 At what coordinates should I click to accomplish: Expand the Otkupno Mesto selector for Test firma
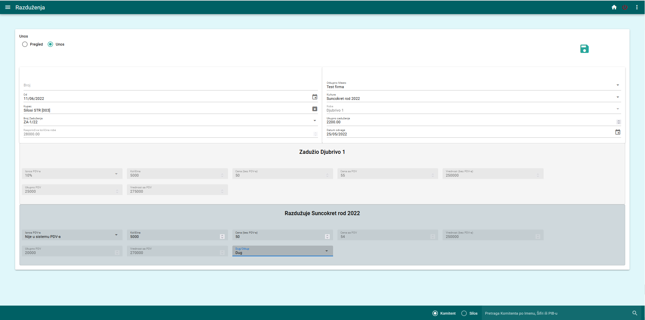coord(617,85)
